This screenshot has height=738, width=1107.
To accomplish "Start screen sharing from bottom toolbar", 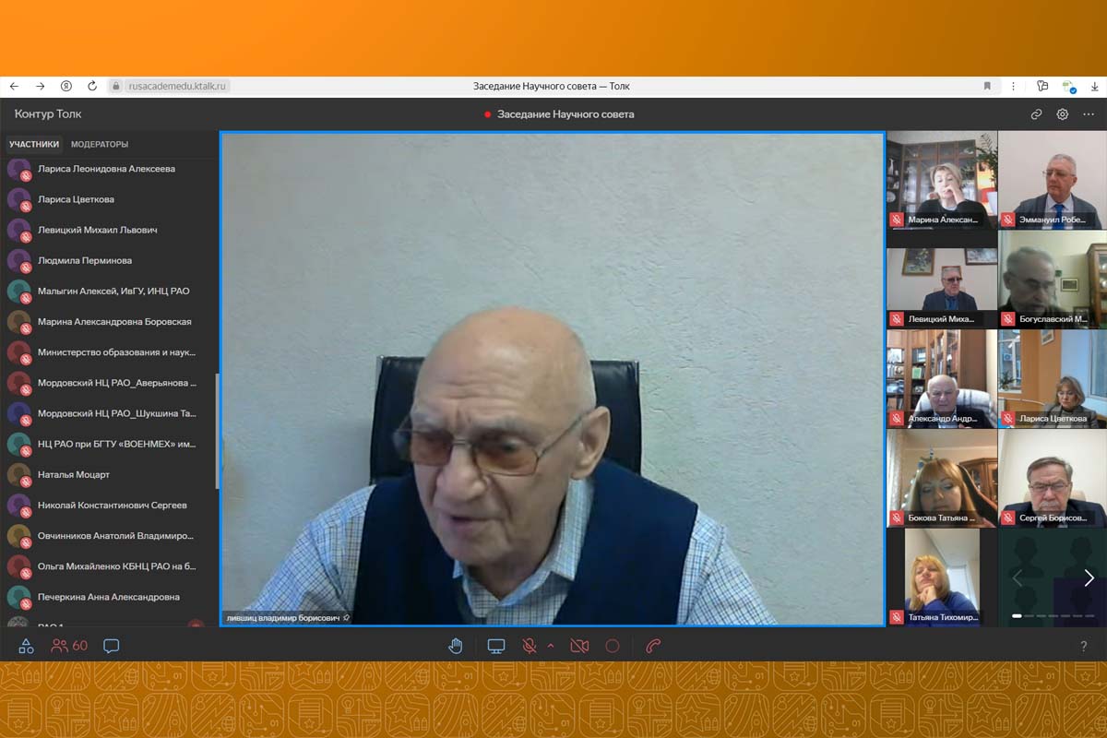I will click(496, 646).
